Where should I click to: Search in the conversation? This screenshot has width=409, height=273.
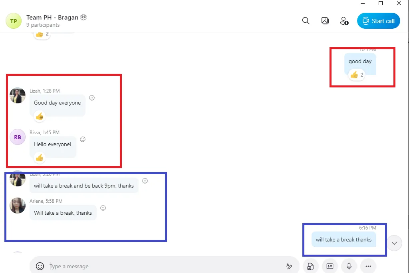(x=306, y=21)
